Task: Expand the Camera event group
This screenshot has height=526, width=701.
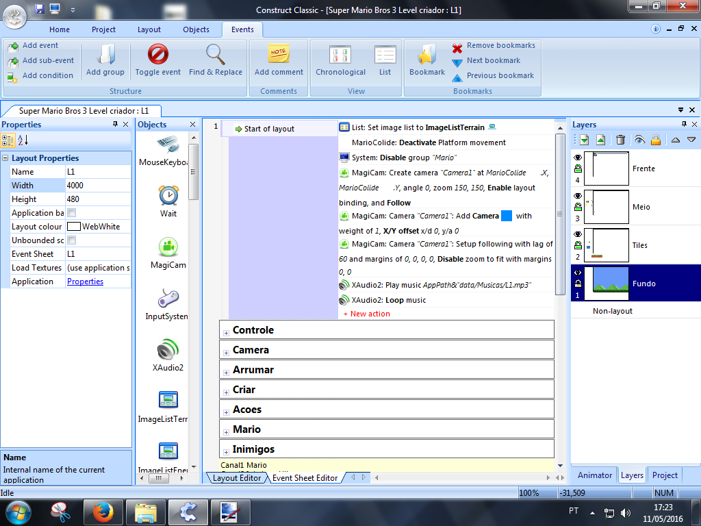Action: coord(226,353)
